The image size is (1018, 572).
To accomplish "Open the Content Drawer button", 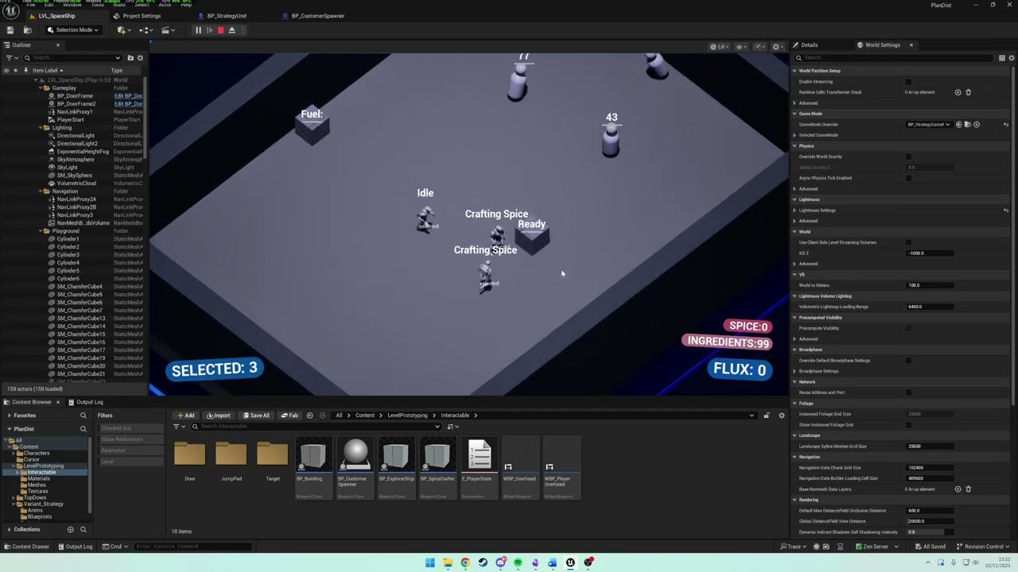I will (26, 547).
